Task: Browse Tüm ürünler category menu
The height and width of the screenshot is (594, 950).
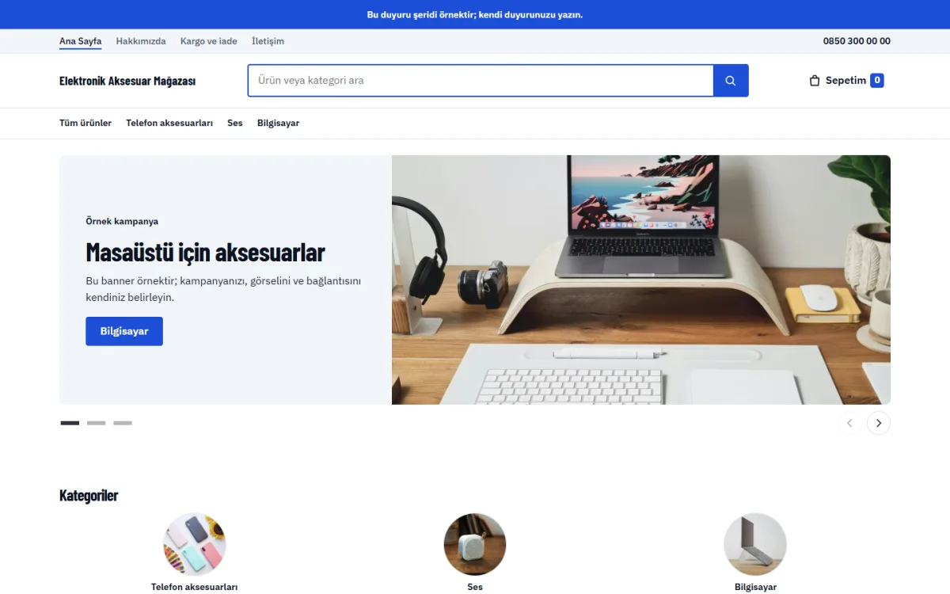Action: click(85, 124)
